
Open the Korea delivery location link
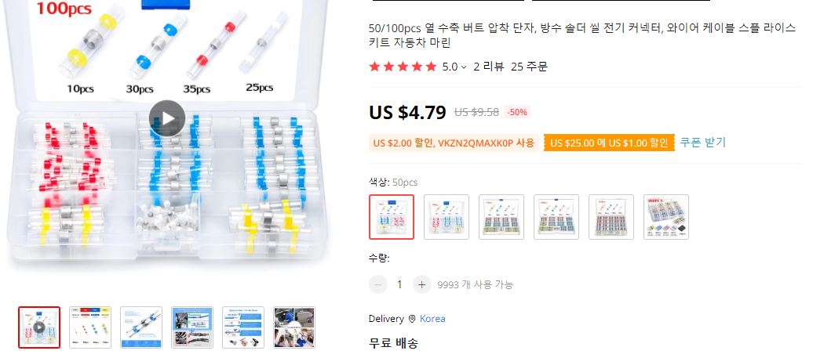tap(432, 319)
